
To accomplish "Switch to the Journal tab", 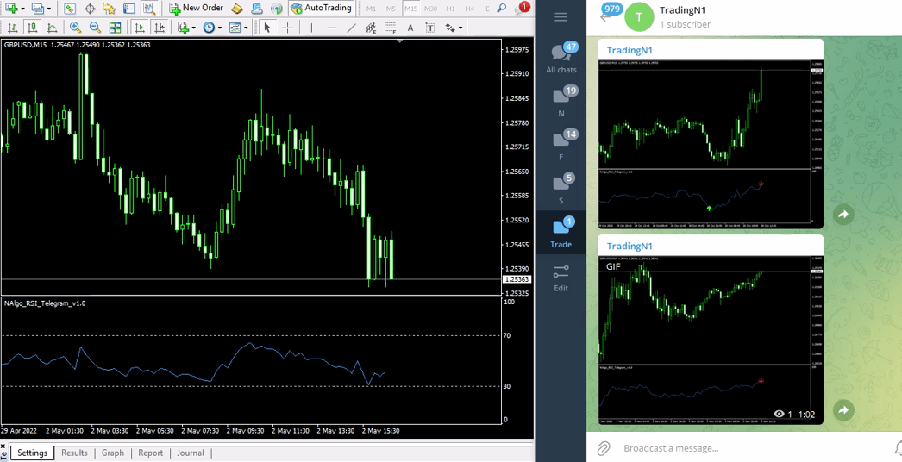I will click(191, 453).
